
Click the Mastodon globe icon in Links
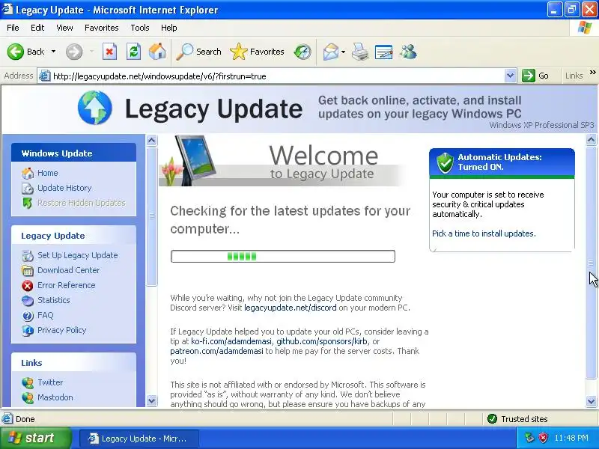pos(28,397)
